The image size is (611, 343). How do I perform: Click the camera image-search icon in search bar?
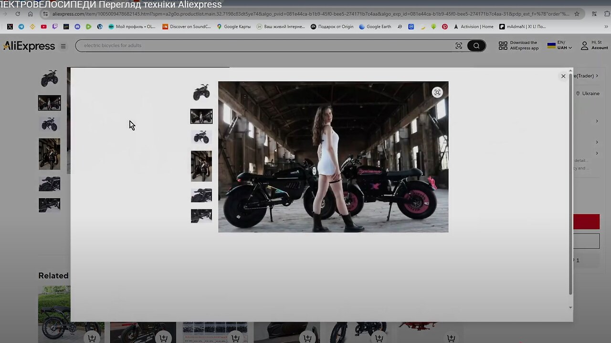459,46
